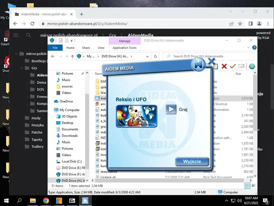Expand the Explorer ribbon with the chevron

tap(249, 47)
